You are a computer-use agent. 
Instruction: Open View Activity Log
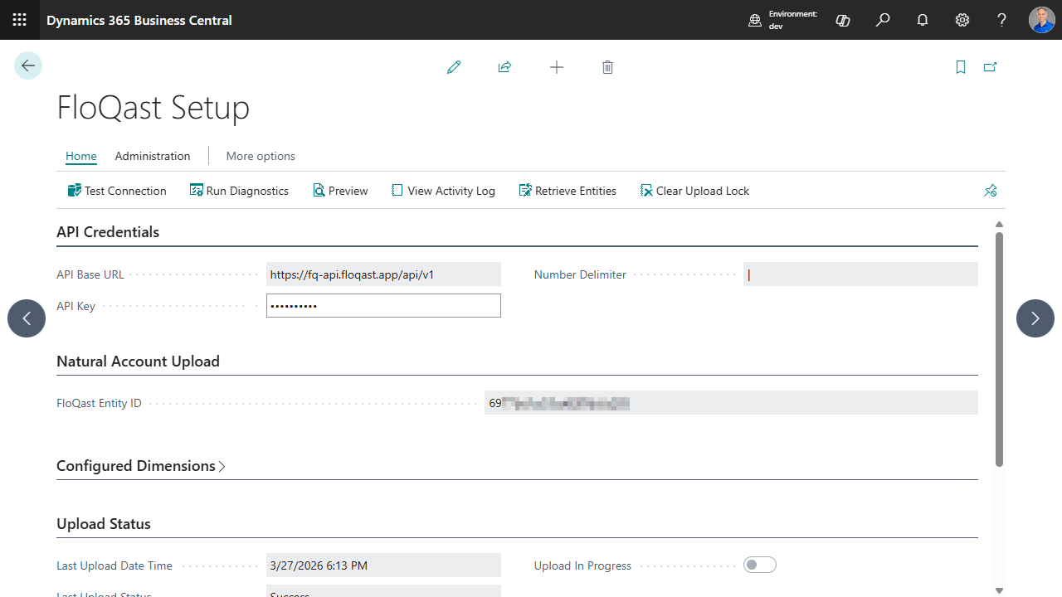(x=443, y=191)
